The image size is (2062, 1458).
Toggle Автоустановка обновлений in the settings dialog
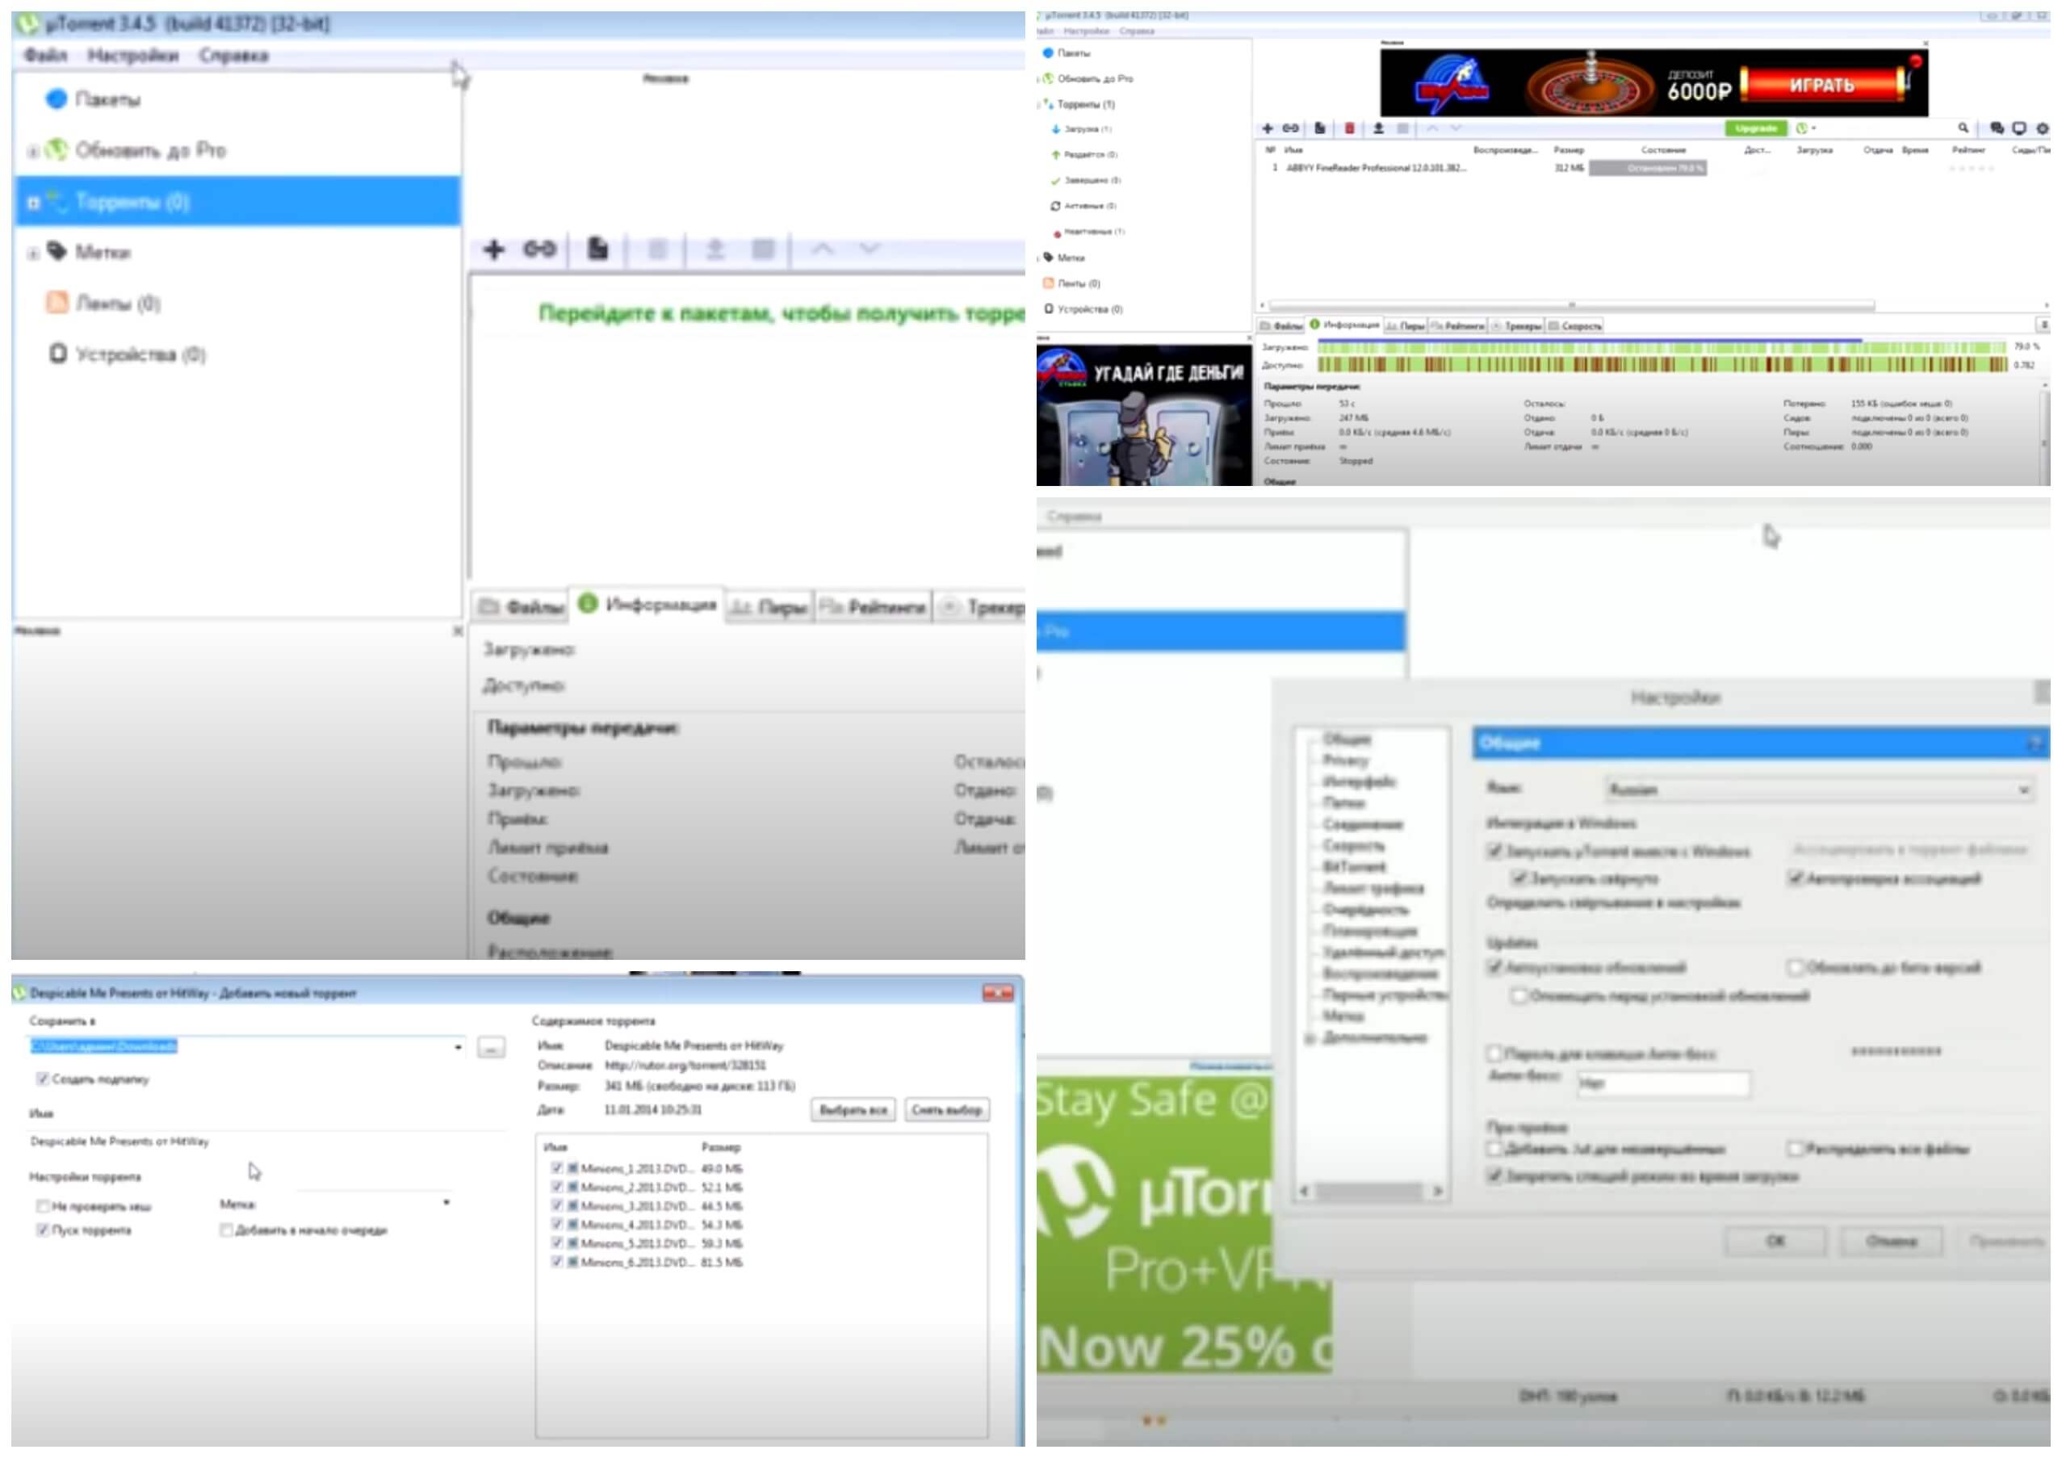click(x=1494, y=967)
